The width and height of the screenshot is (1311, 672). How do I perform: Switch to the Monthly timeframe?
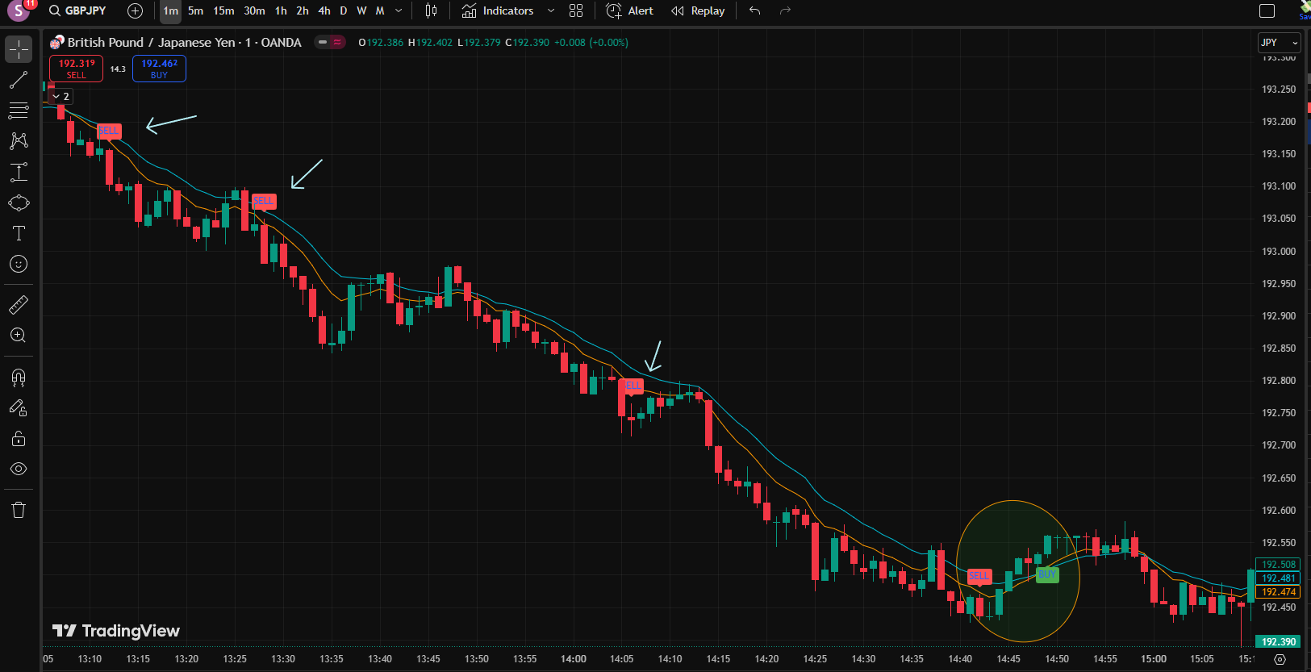pos(380,10)
